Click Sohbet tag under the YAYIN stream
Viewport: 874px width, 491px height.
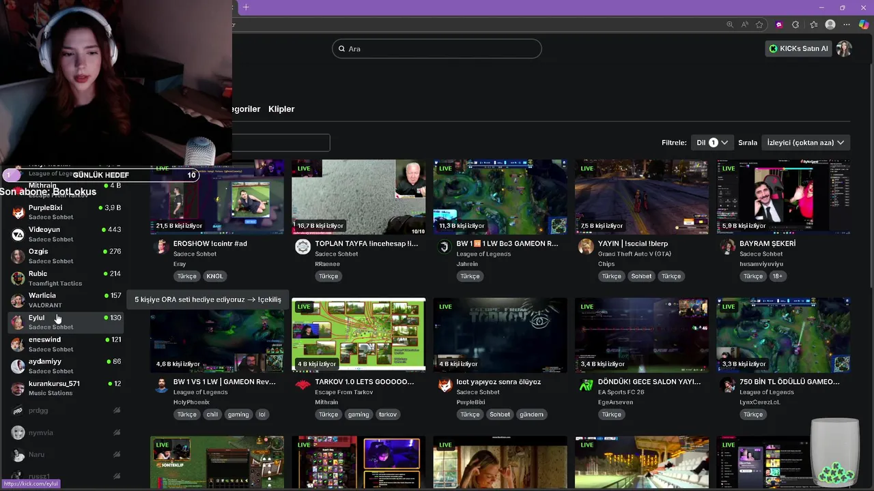tap(641, 276)
